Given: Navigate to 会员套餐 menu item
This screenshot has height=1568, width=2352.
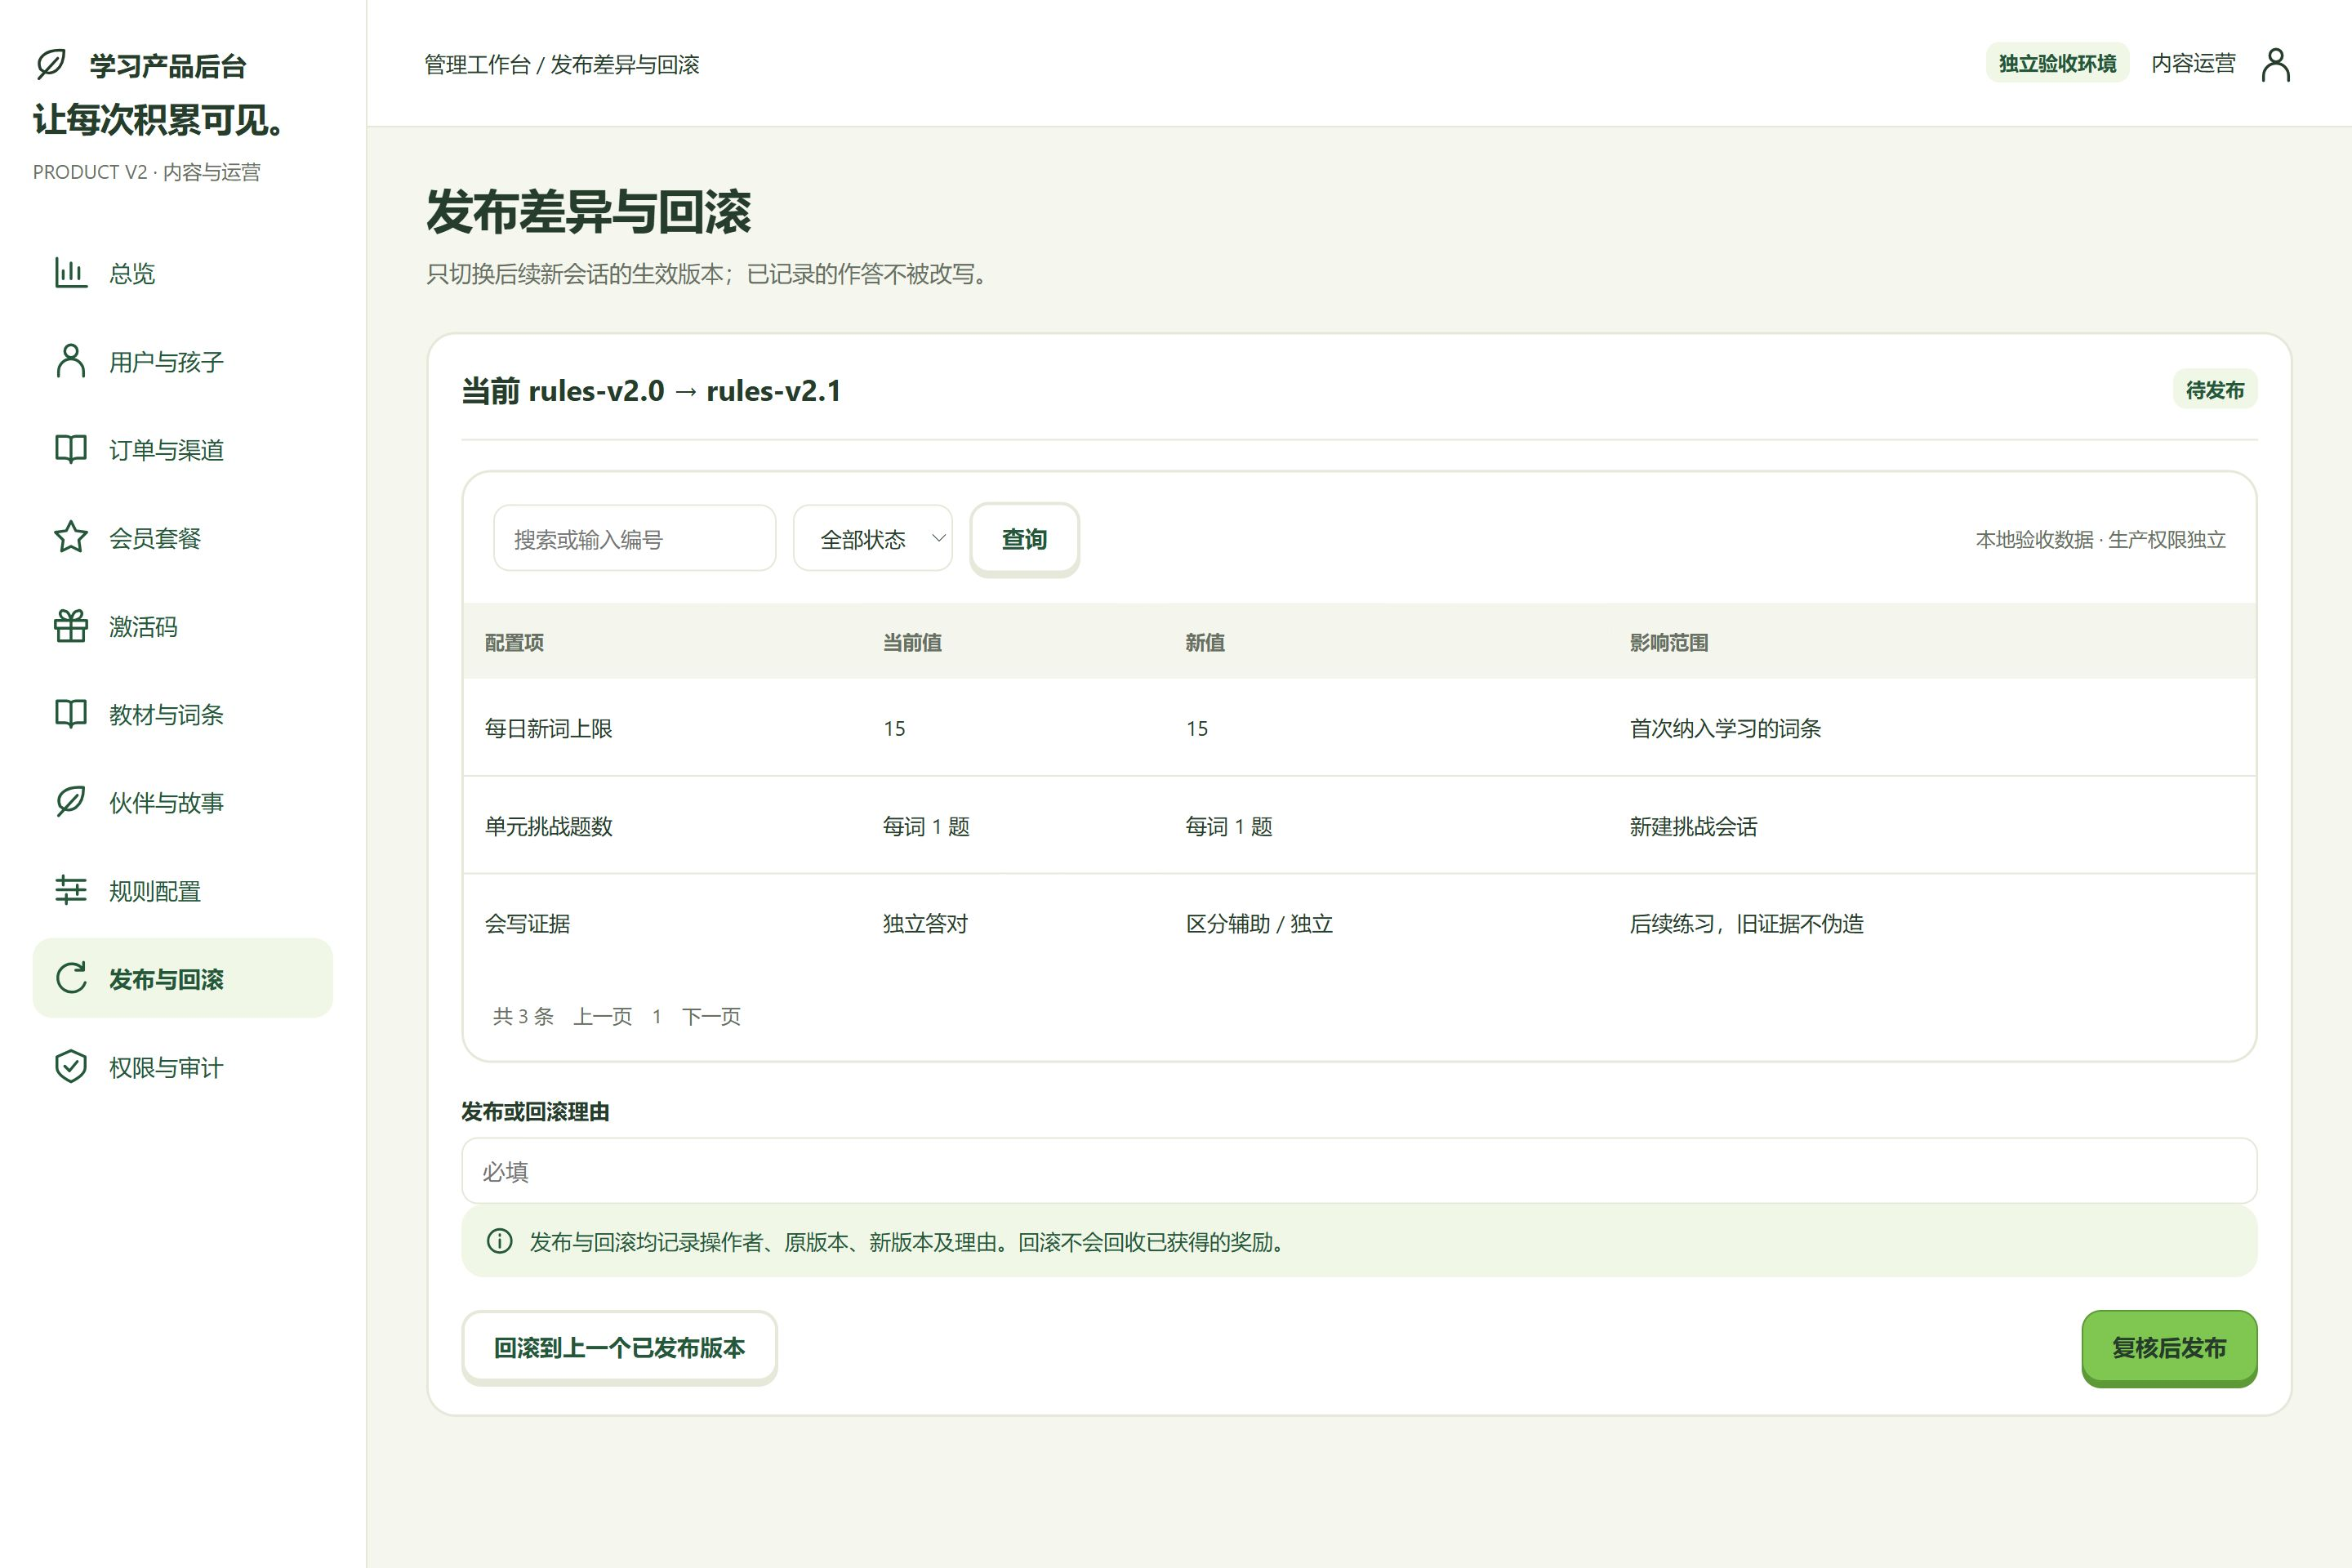Looking at the screenshot, I should [x=183, y=537].
